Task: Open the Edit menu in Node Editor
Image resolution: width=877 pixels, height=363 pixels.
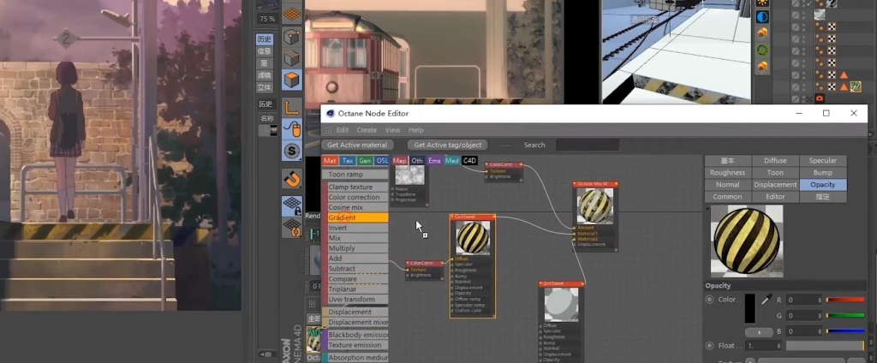Action: click(x=343, y=130)
